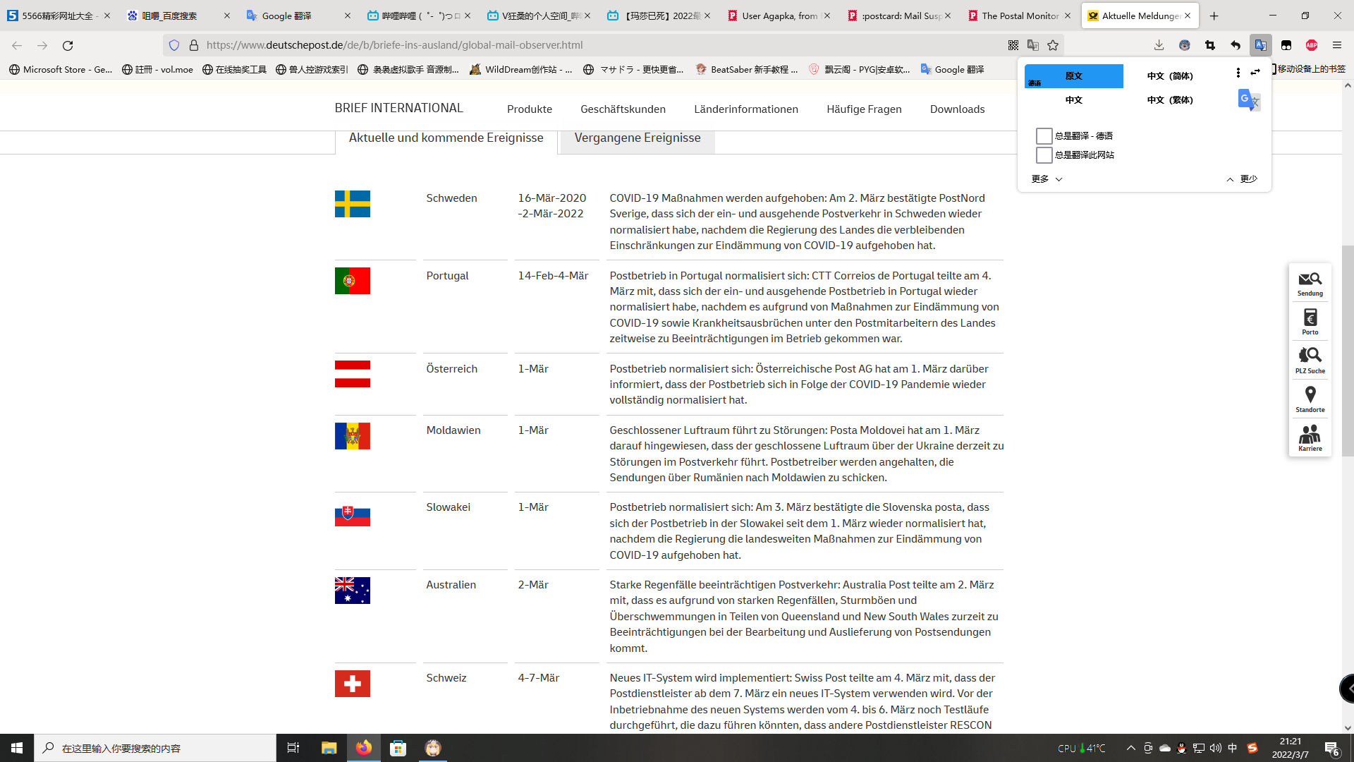Screen dimensions: 1354x762
Task: Open the Porto calculator sidebar icon
Action: pyautogui.click(x=1310, y=322)
